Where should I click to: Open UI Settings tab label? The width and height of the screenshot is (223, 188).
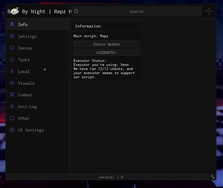[31, 130]
